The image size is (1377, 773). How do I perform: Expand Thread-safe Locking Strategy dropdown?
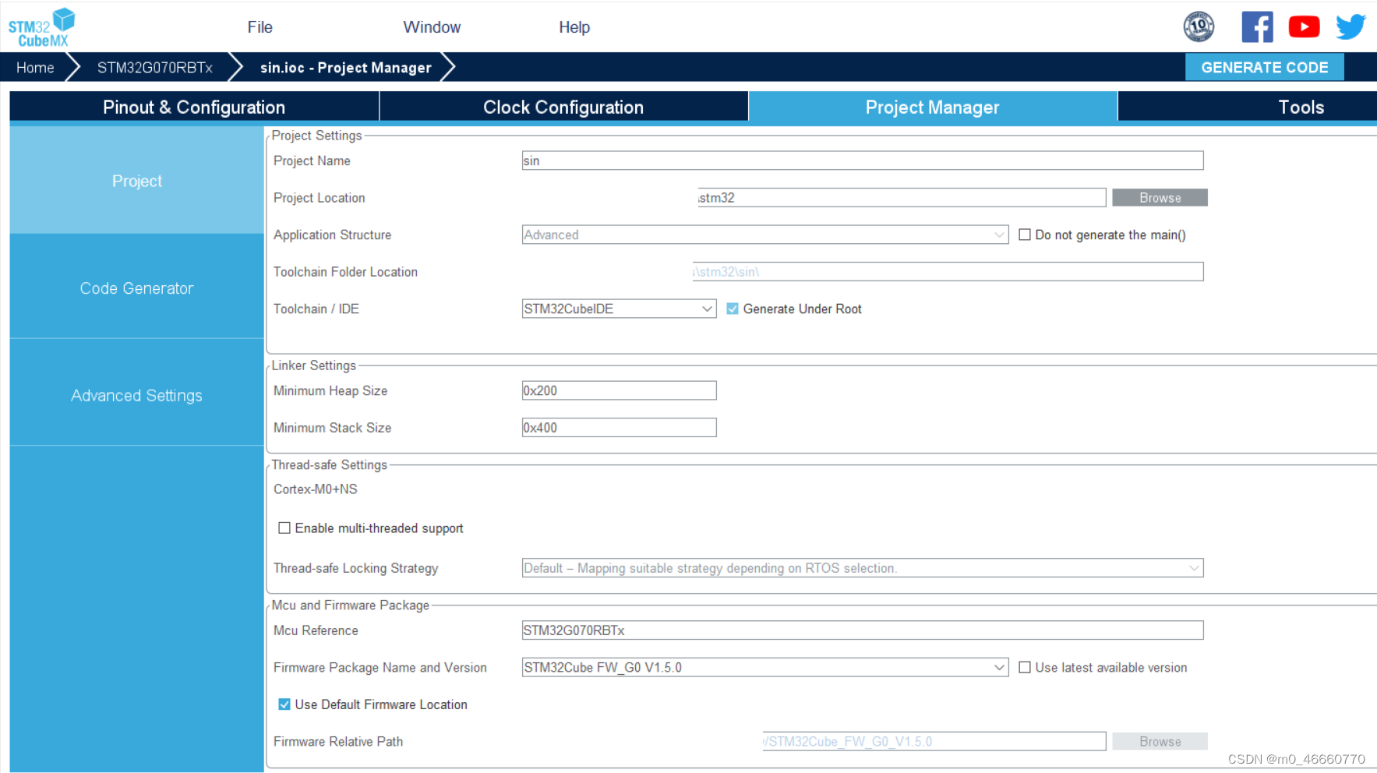863,568
